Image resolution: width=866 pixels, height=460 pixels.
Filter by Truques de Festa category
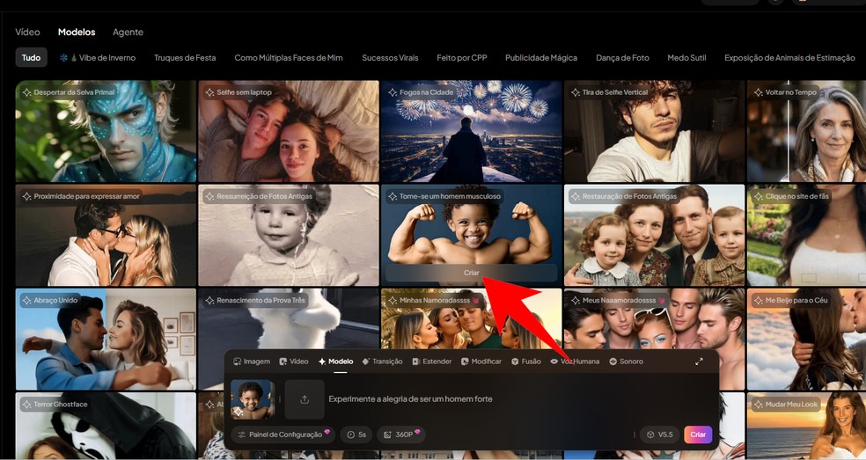pos(185,57)
